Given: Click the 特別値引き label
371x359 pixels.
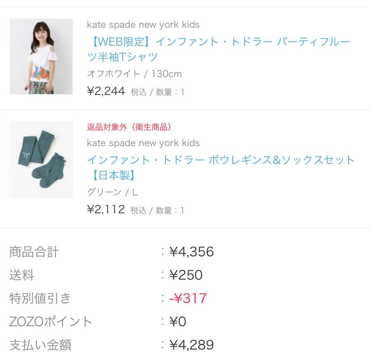Looking at the screenshot, I should pyautogui.click(x=40, y=298).
